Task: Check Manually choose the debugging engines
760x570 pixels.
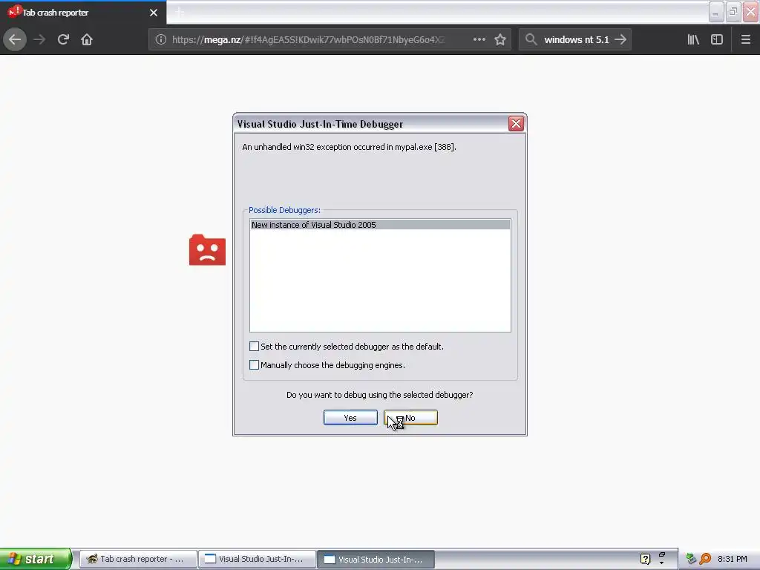Action: click(x=254, y=365)
